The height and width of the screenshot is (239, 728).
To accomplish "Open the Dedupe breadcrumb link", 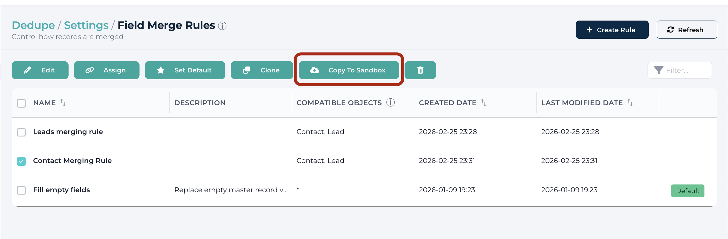I will (33, 25).
